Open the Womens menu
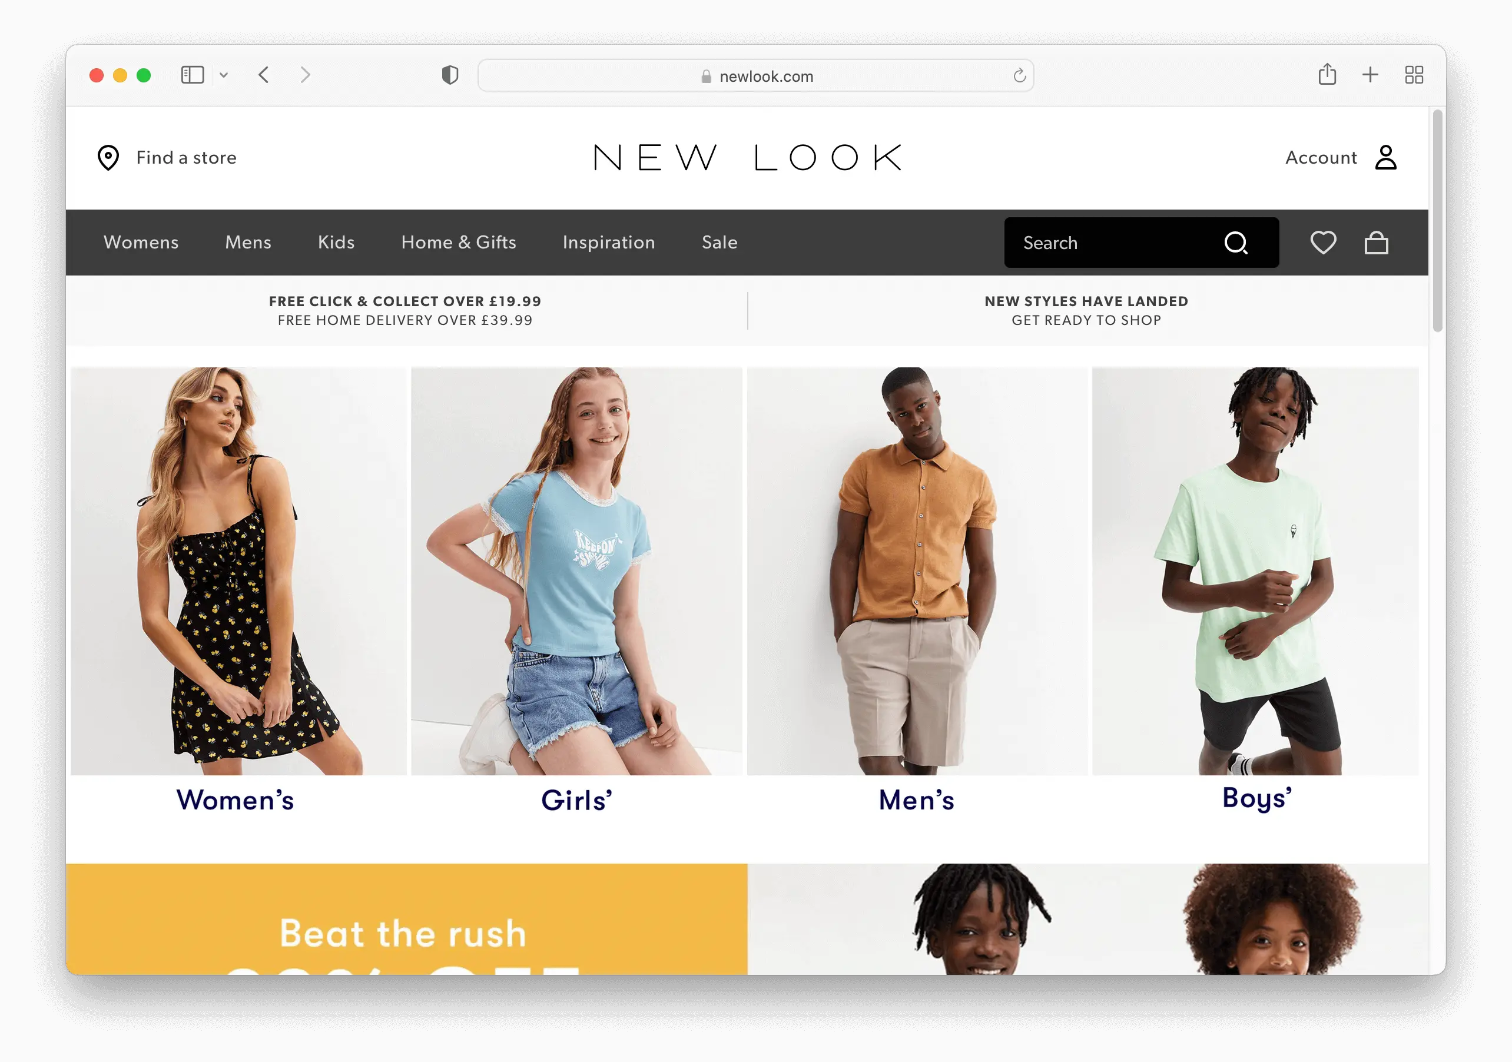This screenshot has width=1512, height=1062. [141, 243]
